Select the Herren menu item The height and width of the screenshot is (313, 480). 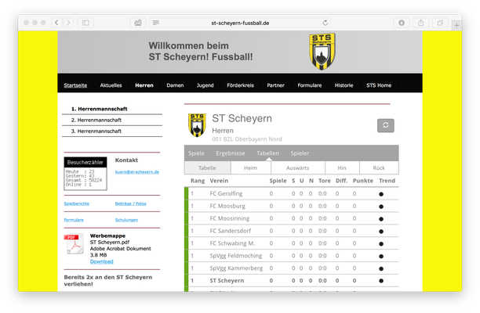coord(144,85)
